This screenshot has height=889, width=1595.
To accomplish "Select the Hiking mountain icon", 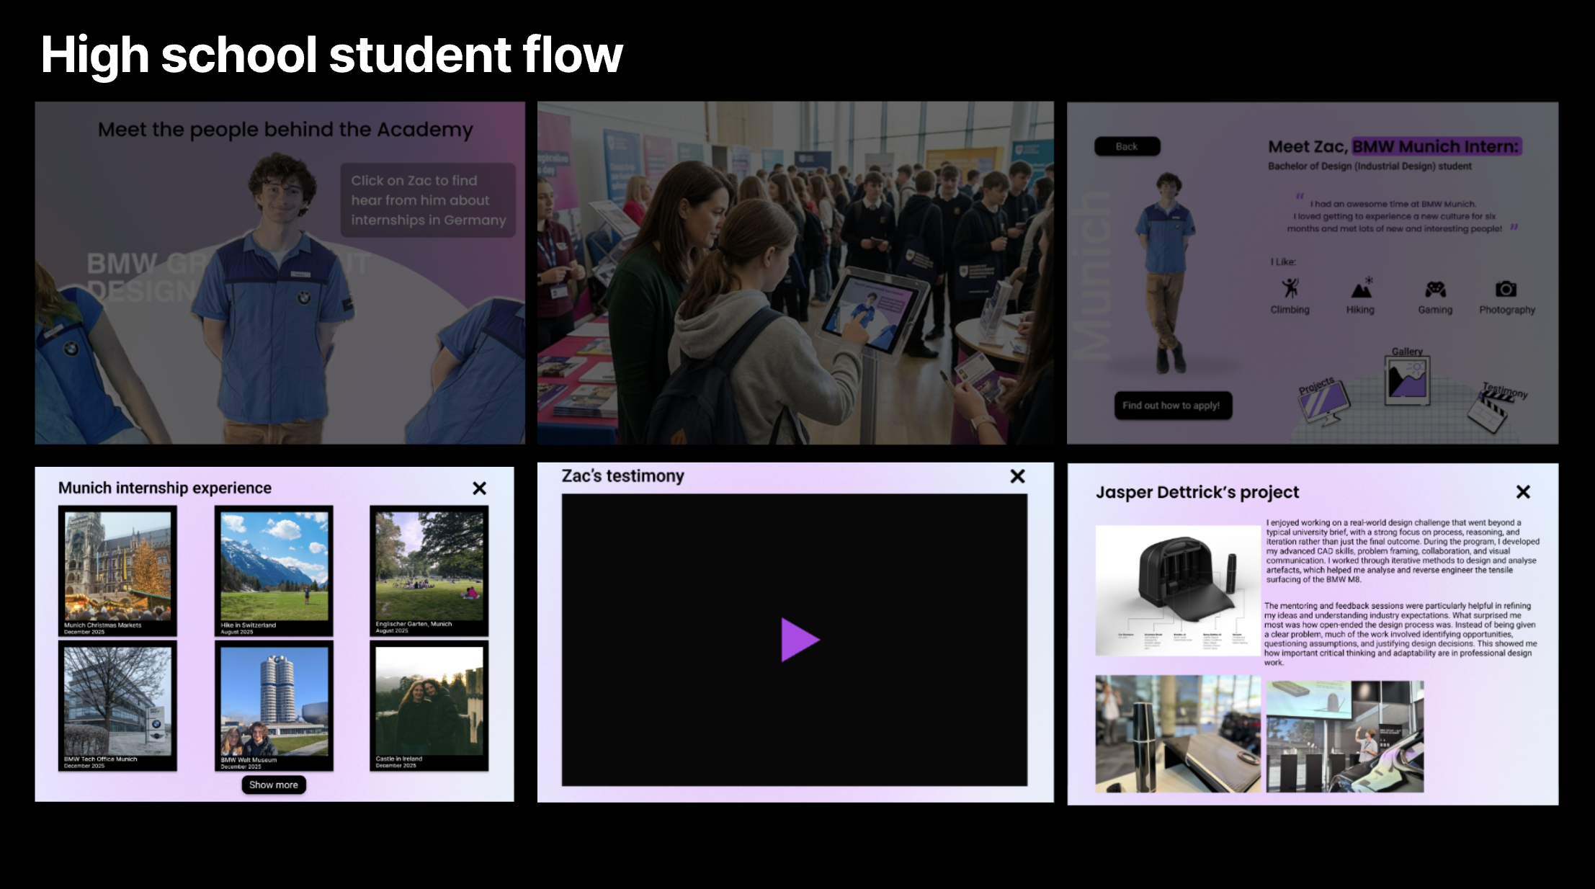I will tap(1361, 287).
